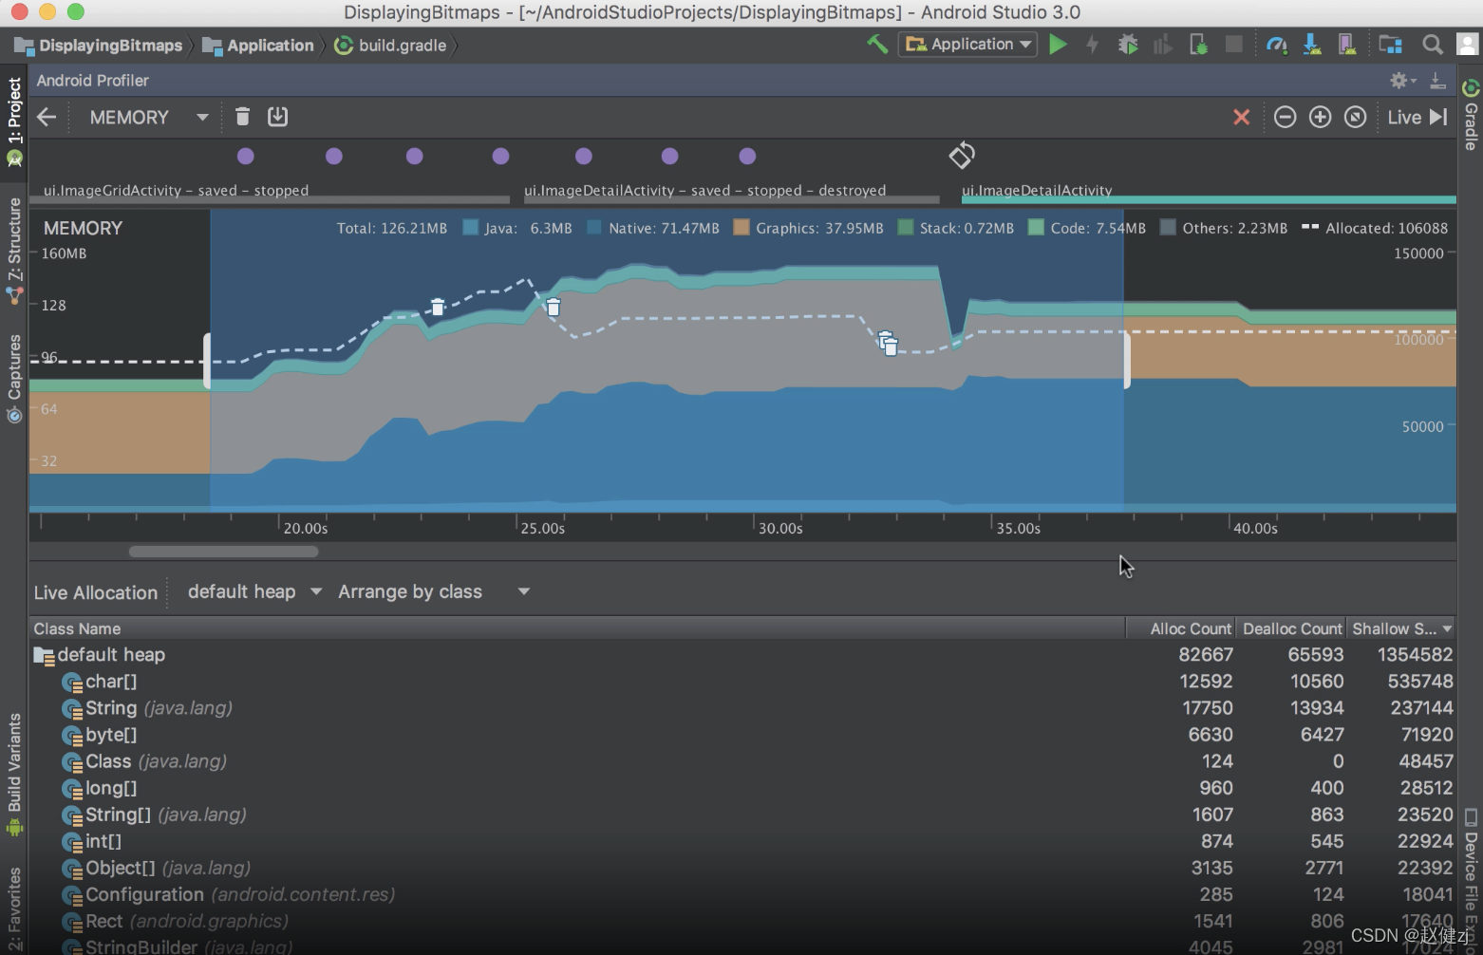Open the default heap dropdown
The height and width of the screenshot is (955, 1483).
pos(254,591)
